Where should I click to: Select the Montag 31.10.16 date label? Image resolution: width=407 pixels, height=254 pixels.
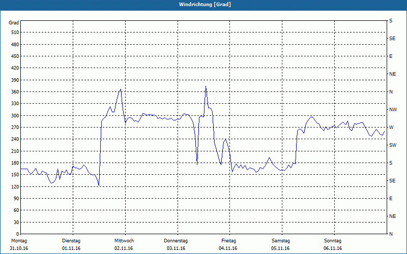pos(19,244)
